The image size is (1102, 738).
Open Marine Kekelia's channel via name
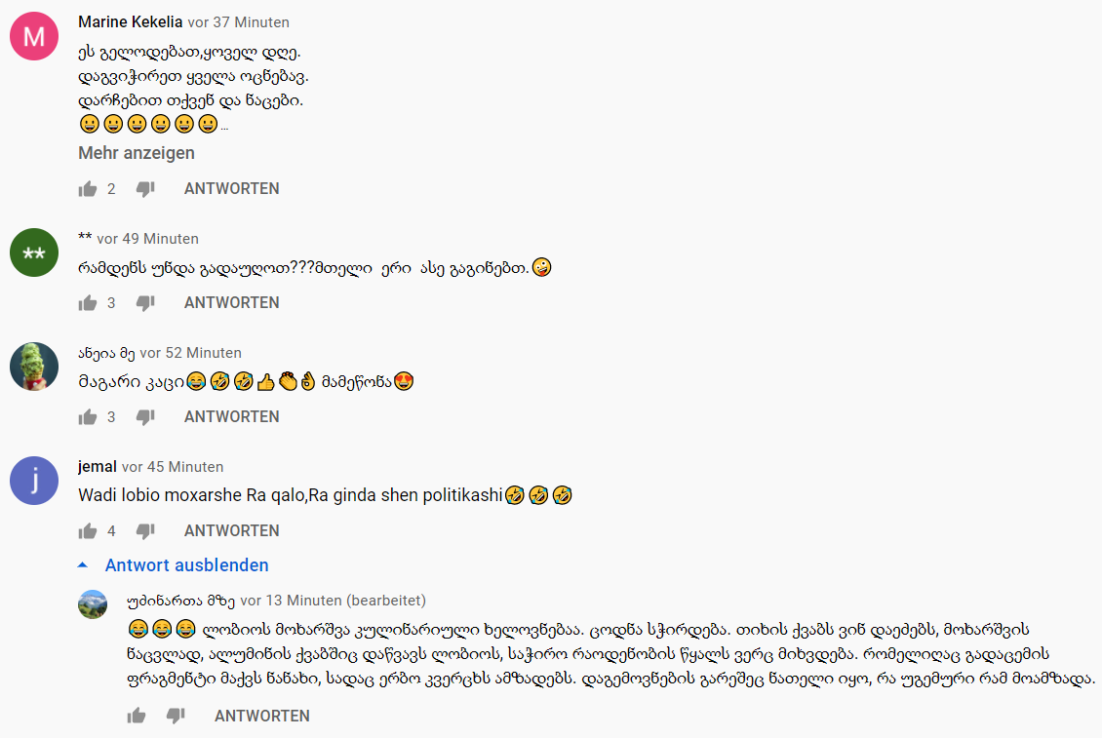pyautogui.click(x=130, y=21)
